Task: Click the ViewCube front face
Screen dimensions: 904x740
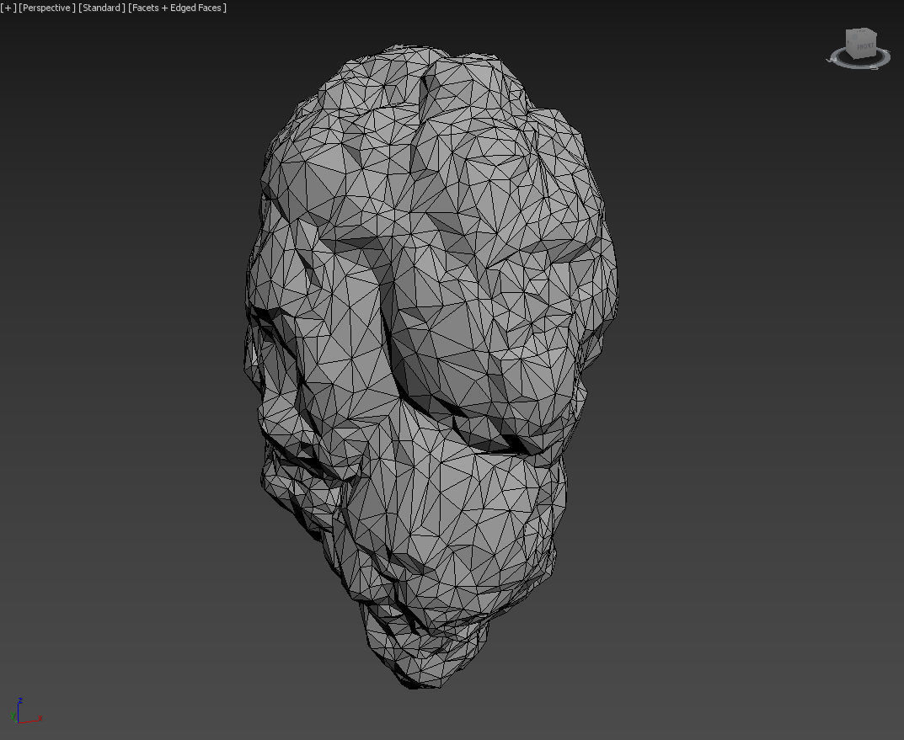Action: tap(864, 46)
